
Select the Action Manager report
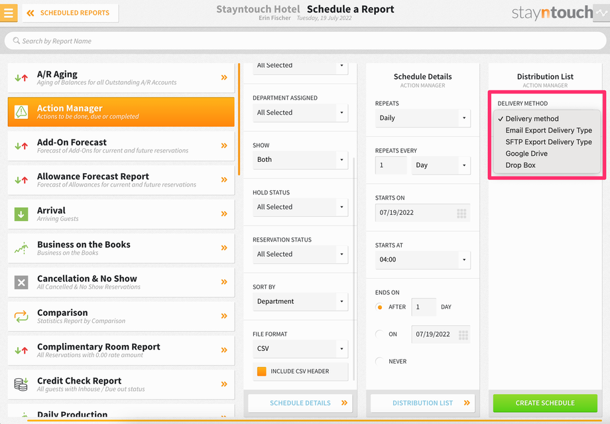pos(121,111)
